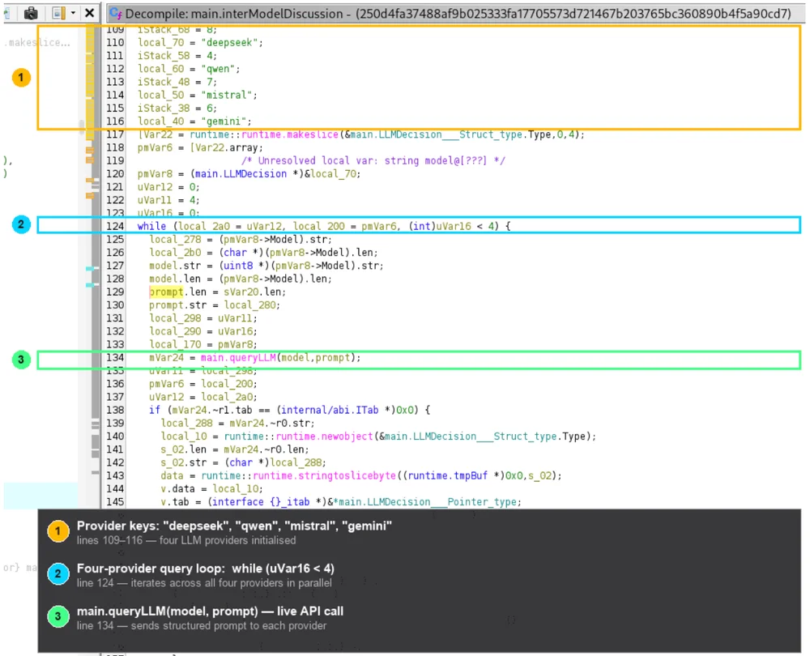Click the hash ID in the Decompile title
This screenshot has width=810, height=656.
(573, 14)
